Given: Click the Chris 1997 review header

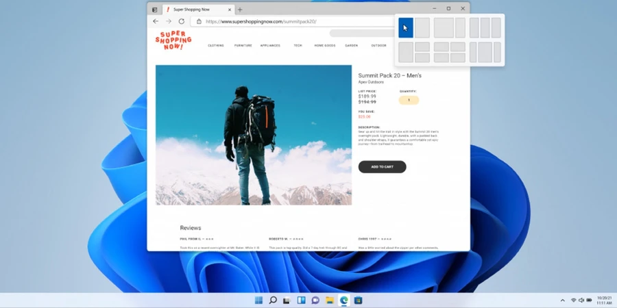Looking at the screenshot, I should tap(374, 239).
